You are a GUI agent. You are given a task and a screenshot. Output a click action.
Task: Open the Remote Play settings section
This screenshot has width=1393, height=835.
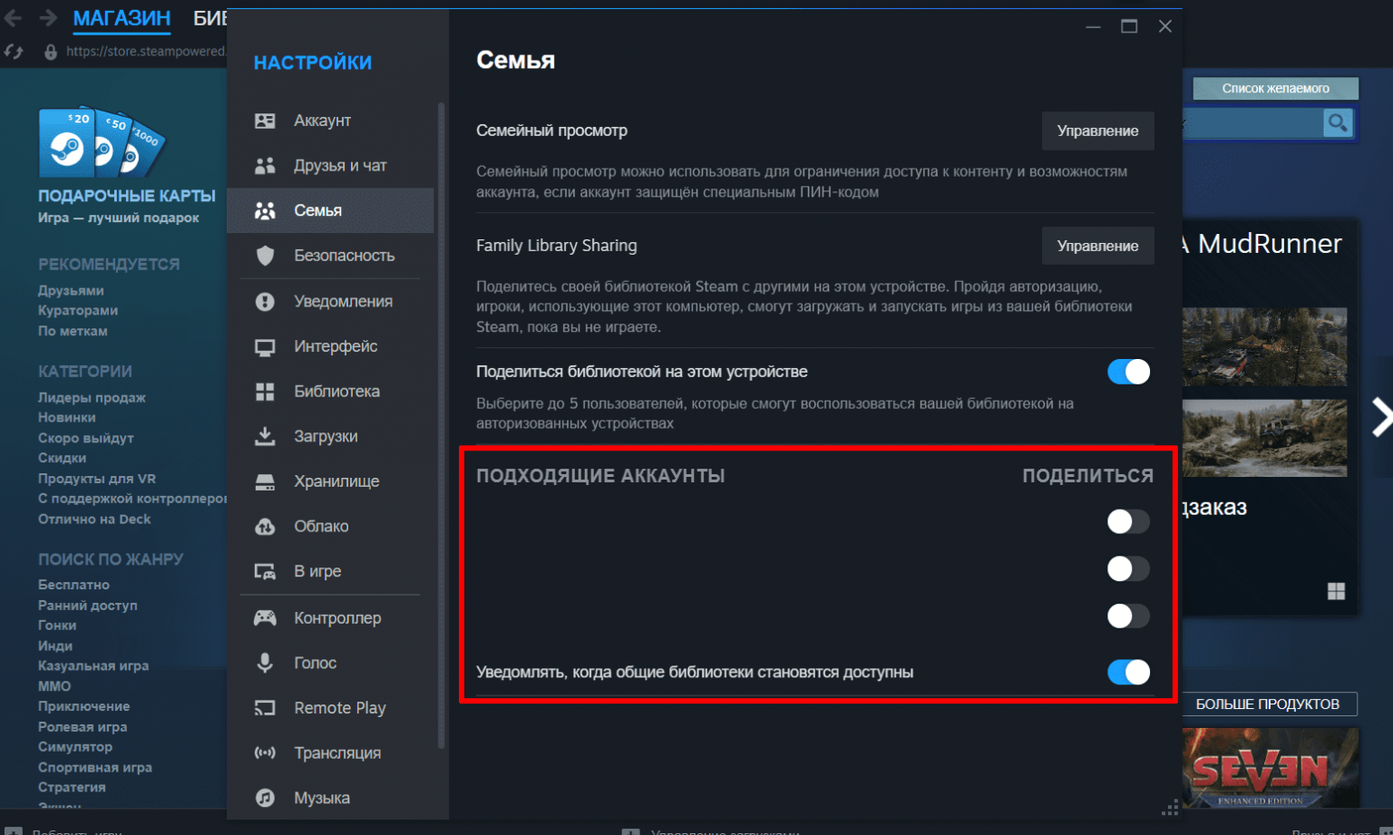pos(339,708)
